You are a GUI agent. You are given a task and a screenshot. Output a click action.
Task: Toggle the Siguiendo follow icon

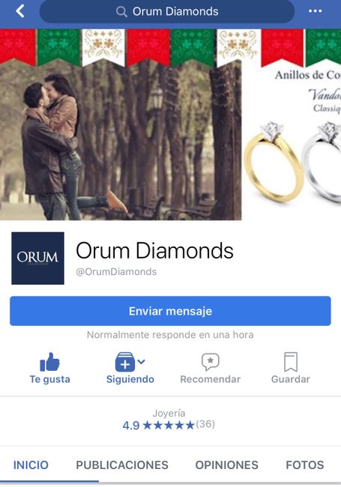(x=125, y=362)
